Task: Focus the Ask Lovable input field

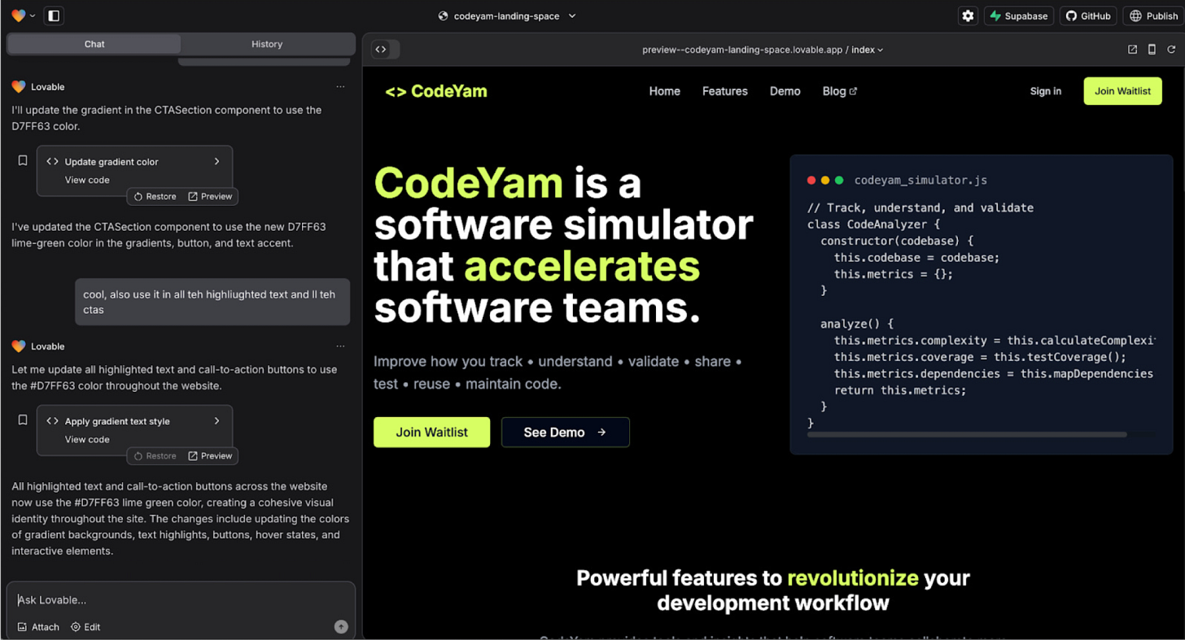Action: (x=181, y=600)
